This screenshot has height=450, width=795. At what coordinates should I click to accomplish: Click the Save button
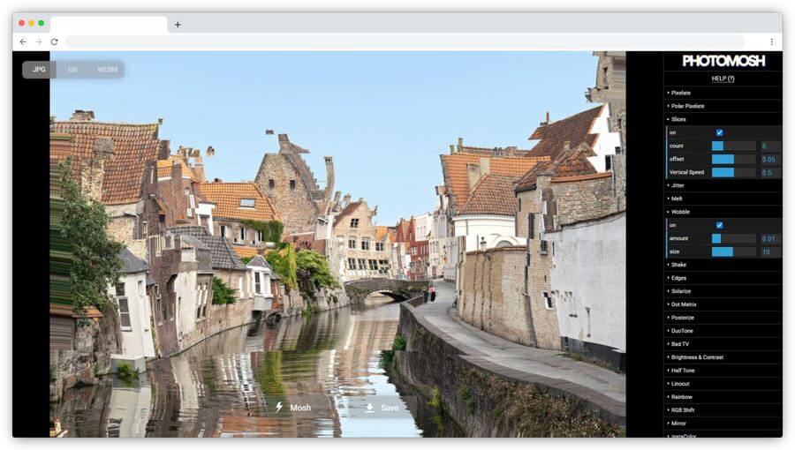click(382, 408)
